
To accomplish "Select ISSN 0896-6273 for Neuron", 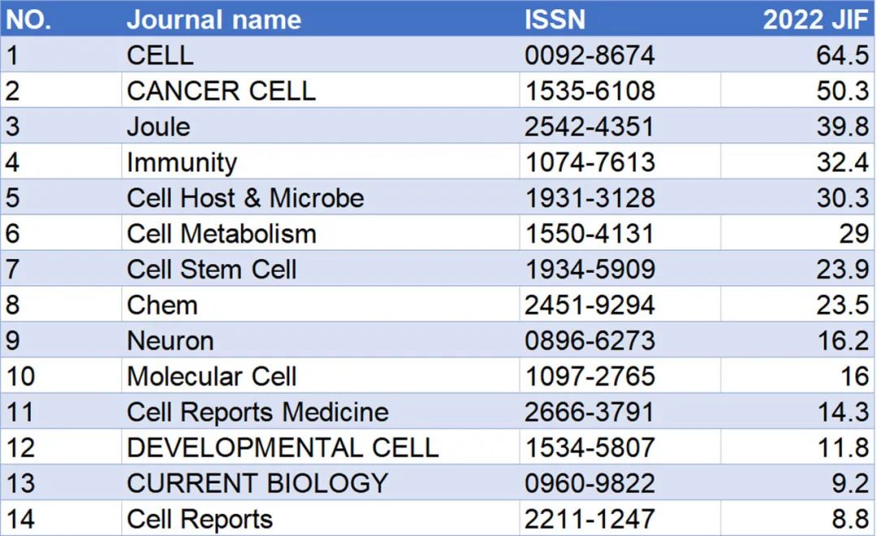I will 620,340.
